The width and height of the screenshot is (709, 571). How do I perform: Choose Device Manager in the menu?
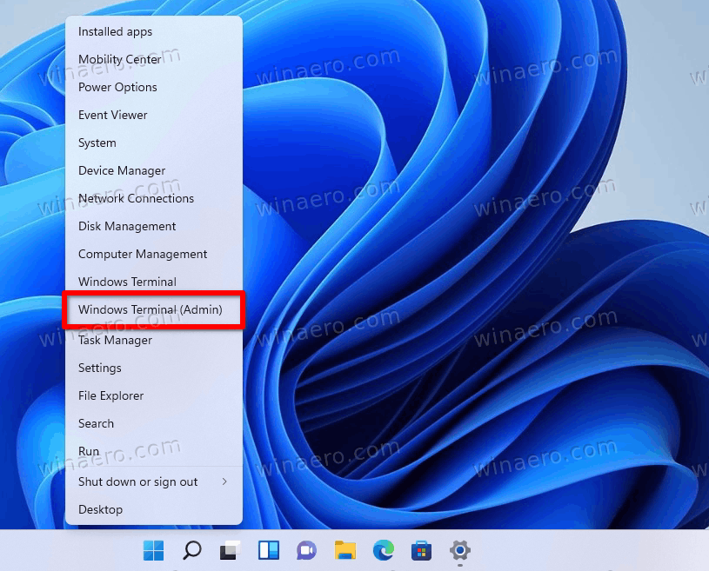pyautogui.click(x=154, y=170)
